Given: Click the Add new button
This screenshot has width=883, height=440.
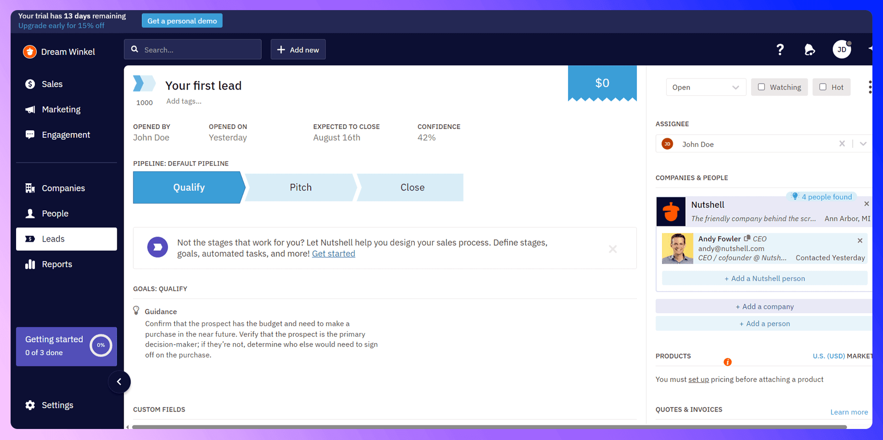Looking at the screenshot, I should [x=298, y=50].
